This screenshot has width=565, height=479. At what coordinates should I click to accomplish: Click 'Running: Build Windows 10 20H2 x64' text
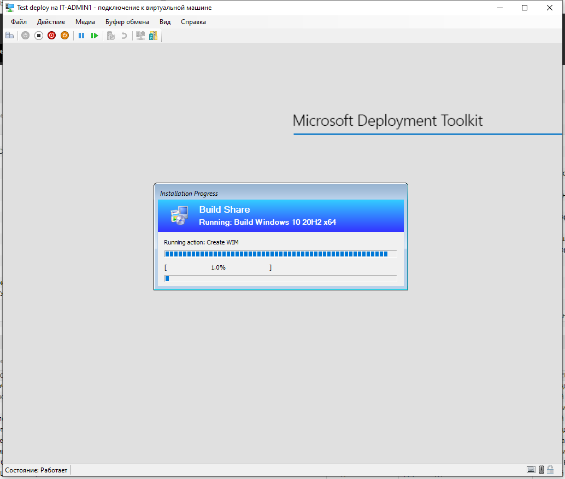click(x=267, y=222)
